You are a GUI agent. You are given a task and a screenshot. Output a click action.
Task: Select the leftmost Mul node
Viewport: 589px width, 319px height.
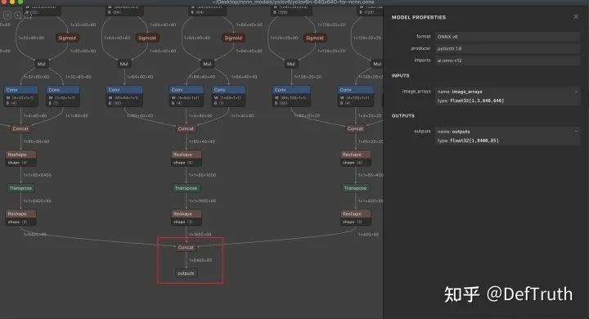[42, 64]
